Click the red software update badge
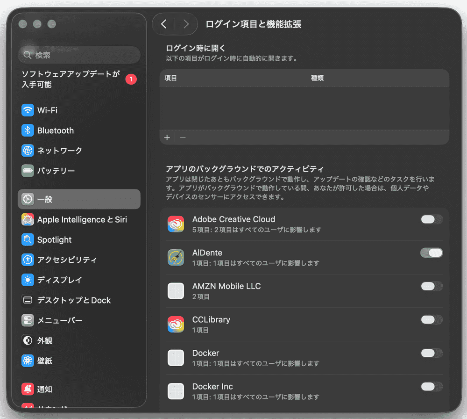This screenshot has height=419, width=467. [x=131, y=79]
